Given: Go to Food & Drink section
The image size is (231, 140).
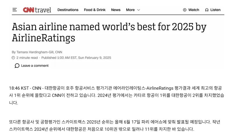Looking at the screenshot, I should [95, 10].
